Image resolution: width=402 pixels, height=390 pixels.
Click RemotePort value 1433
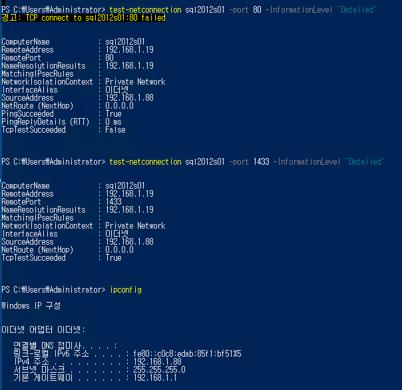[114, 202]
